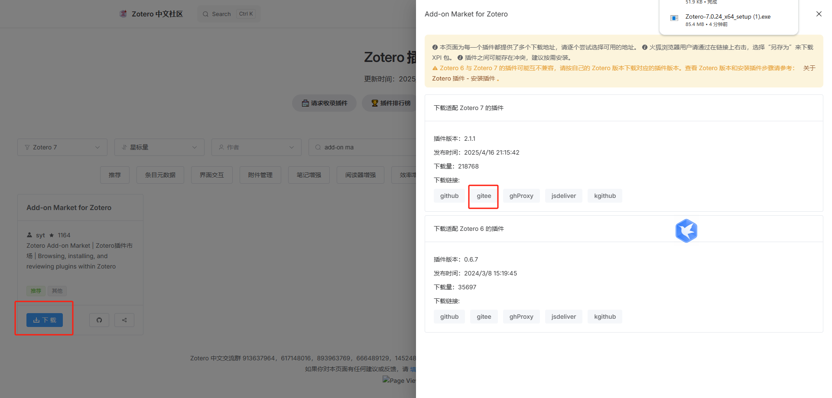832x398 pixels.
Task: Click the 请求收录插件 button
Action: click(x=325, y=103)
